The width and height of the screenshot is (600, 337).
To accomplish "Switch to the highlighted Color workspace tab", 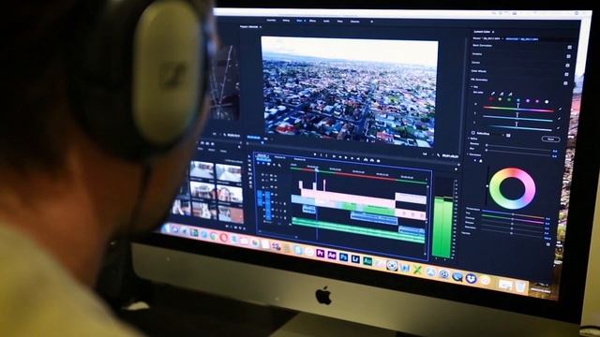I will tap(299, 21).
